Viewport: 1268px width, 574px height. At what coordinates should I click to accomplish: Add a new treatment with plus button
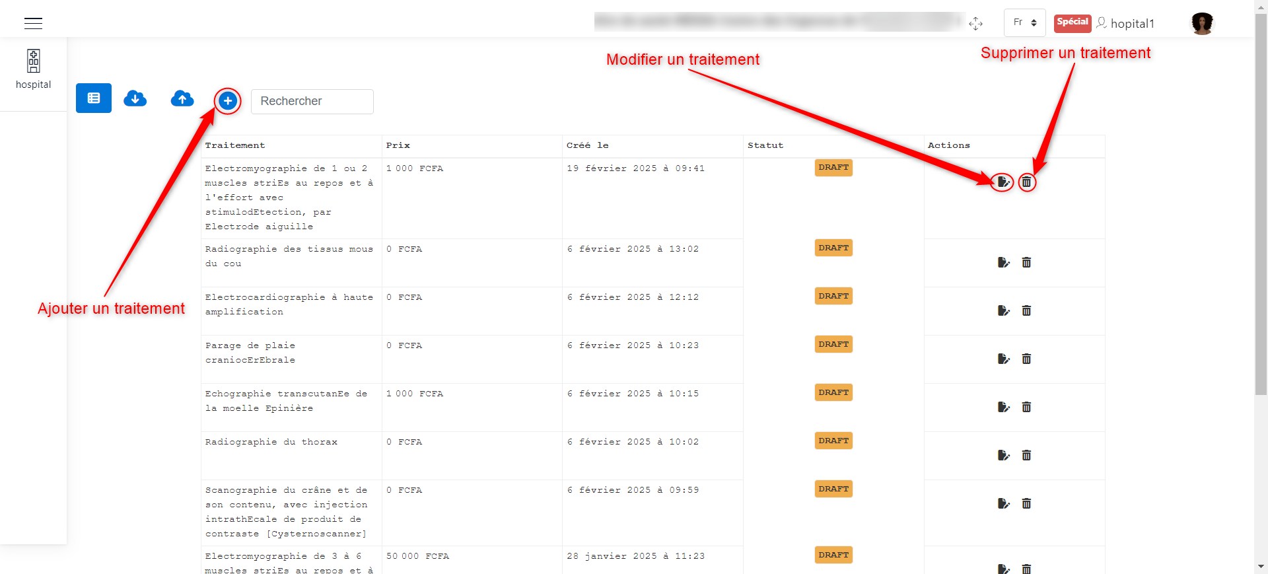point(228,101)
